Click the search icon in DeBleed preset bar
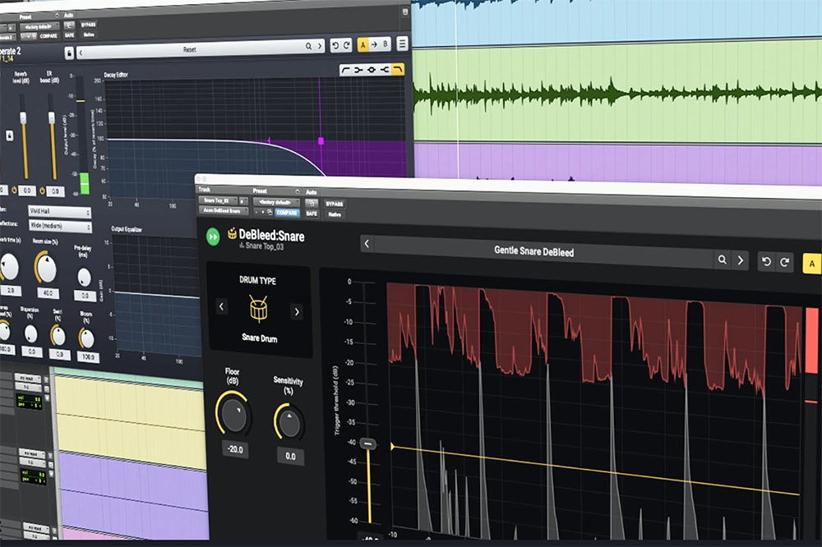This screenshot has width=822, height=547. 722,260
